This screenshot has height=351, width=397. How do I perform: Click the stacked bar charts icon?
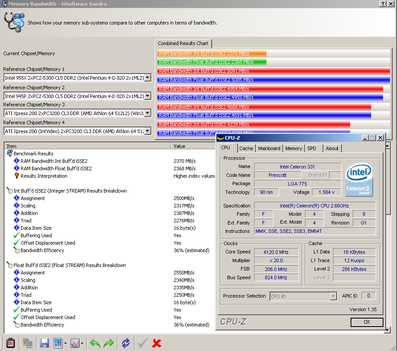click(28, 343)
